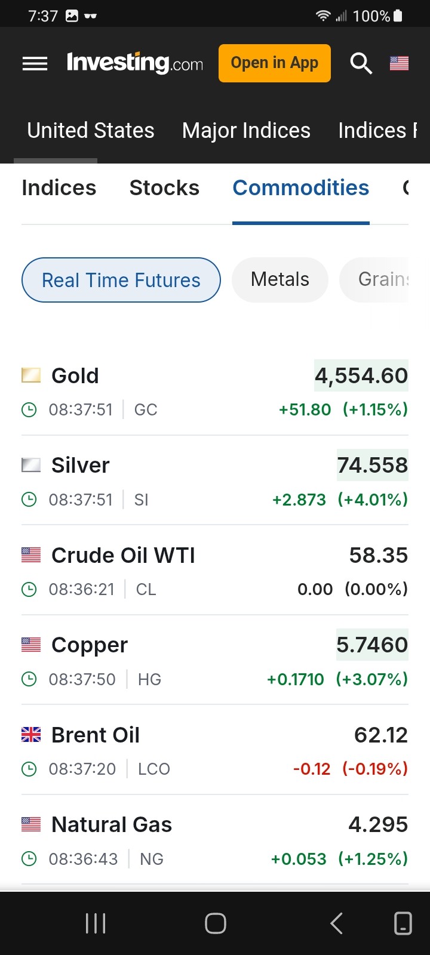Open the Natural Gas quote
The image size is (430, 955).
point(112,825)
